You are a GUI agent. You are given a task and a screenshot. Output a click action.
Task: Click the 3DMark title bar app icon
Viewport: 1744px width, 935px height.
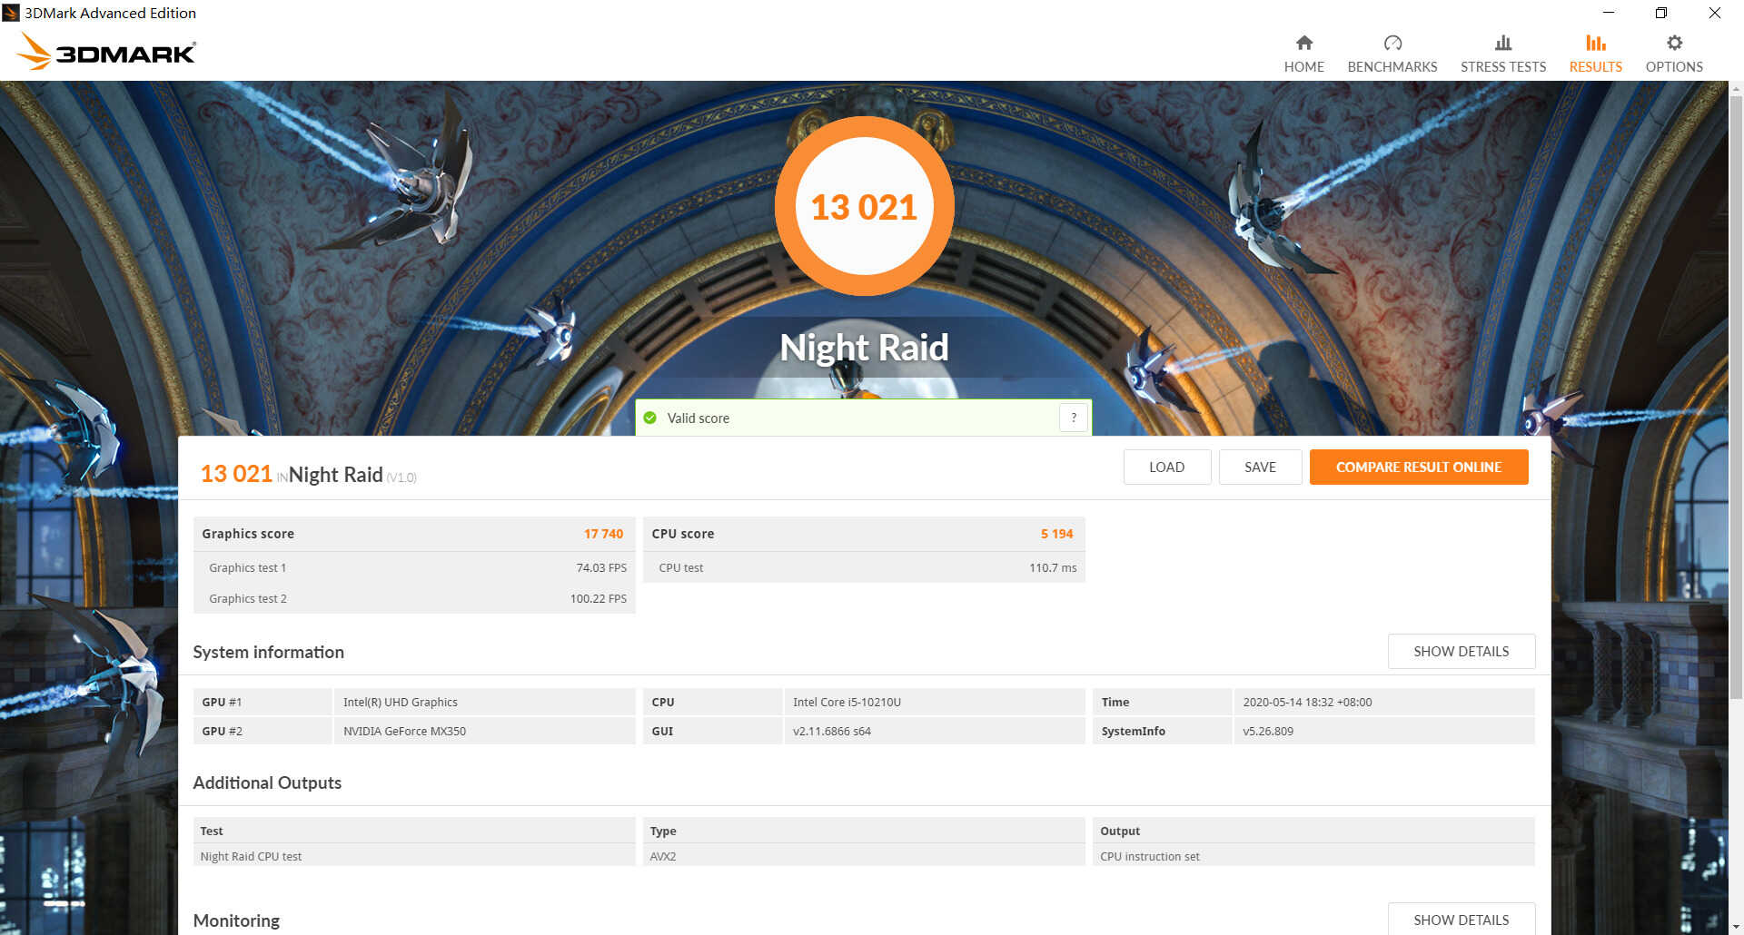[x=11, y=13]
